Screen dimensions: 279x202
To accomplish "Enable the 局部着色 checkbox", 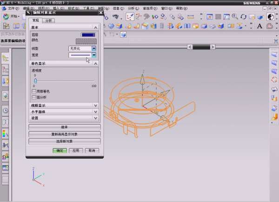I will pos(33,92).
